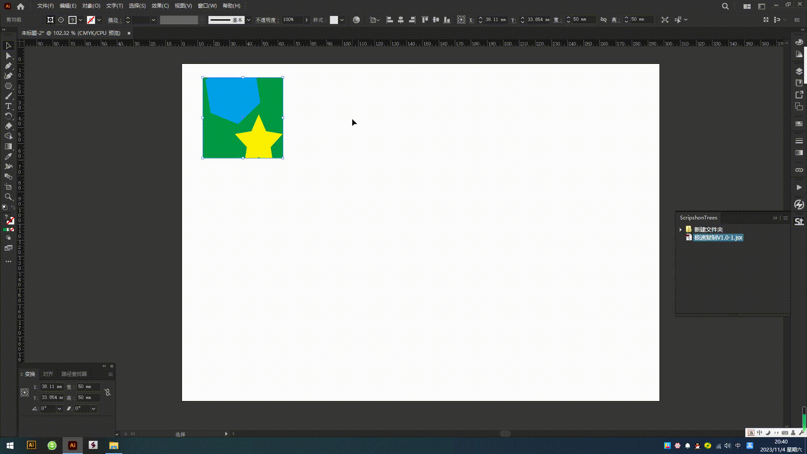Open the Links panel icon on right dock
The image size is (807, 454).
click(799, 170)
